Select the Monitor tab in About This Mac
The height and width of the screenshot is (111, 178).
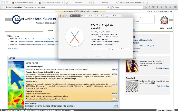tap(84, 16)
